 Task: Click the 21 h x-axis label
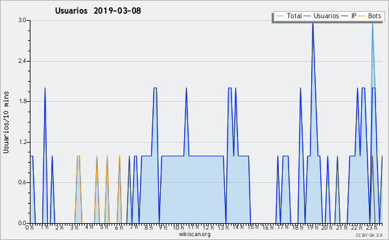click(x=342, y=228)
